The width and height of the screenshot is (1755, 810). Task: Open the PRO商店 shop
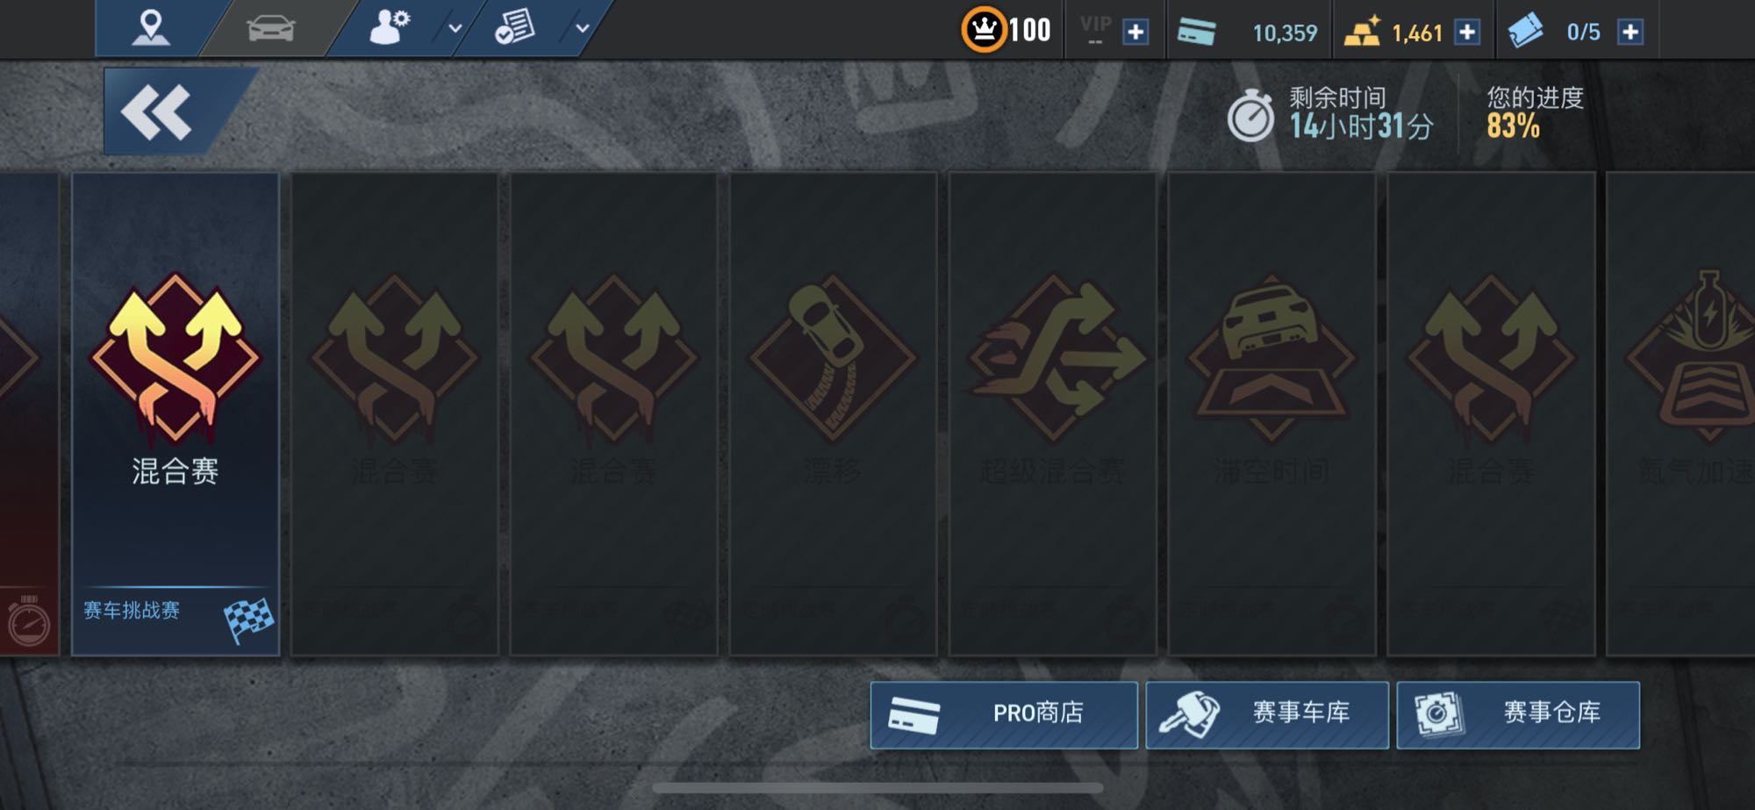click(x=1004, y=714)
